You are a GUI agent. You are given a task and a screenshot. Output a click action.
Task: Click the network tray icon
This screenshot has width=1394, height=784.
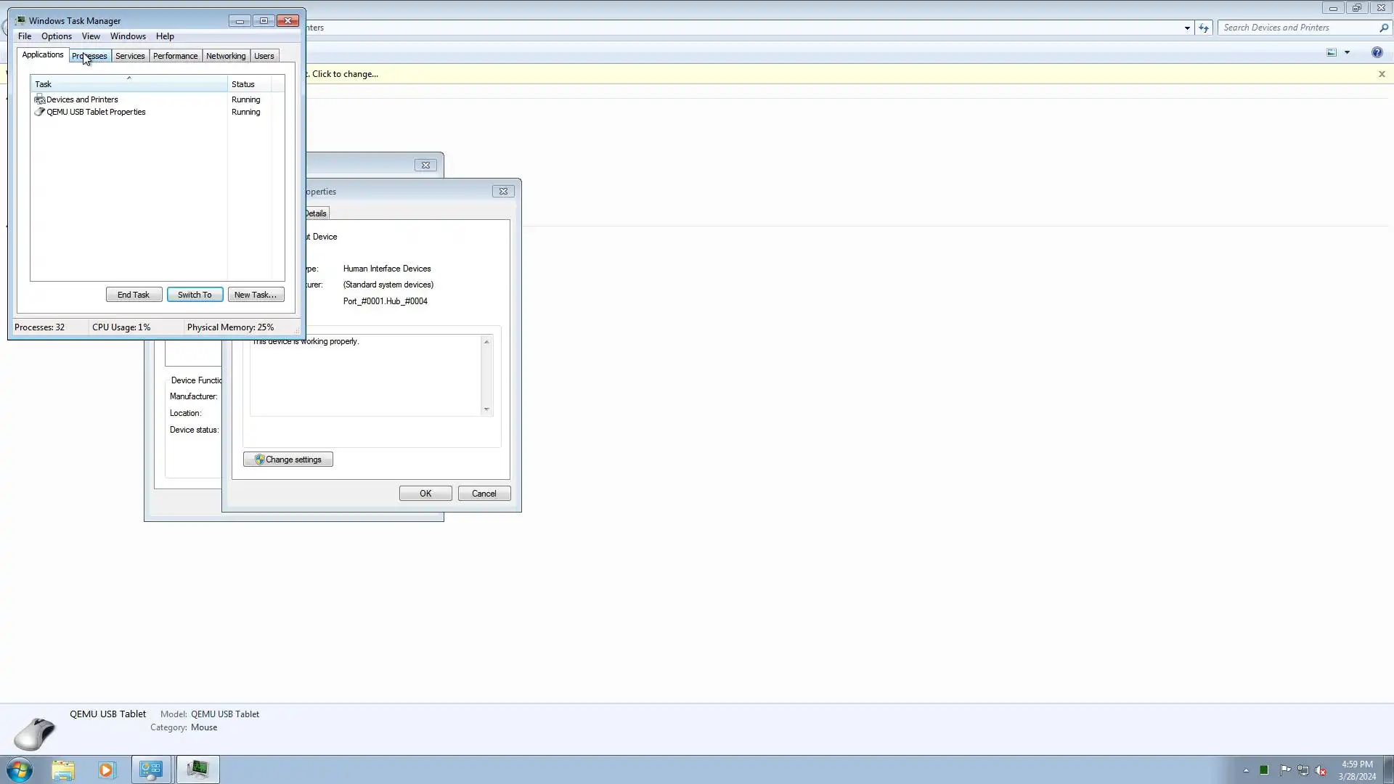[x=1303, y=770]
